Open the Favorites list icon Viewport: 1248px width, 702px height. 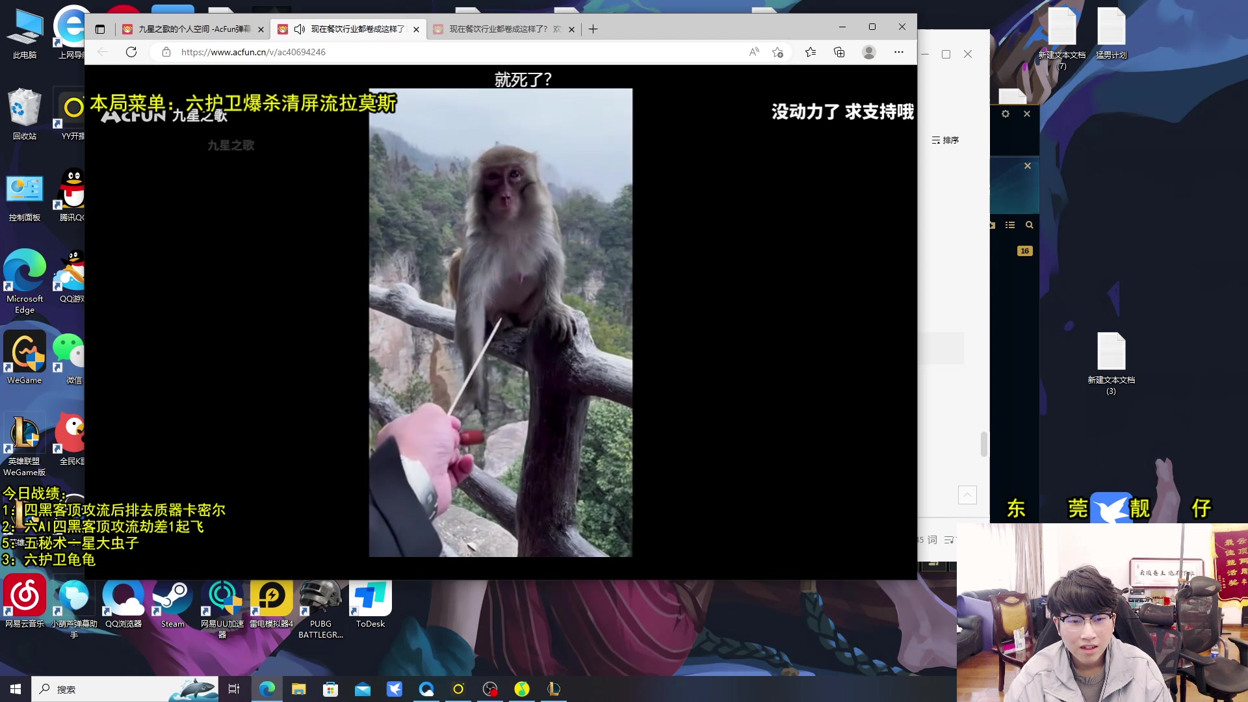[x=811, y=52]
